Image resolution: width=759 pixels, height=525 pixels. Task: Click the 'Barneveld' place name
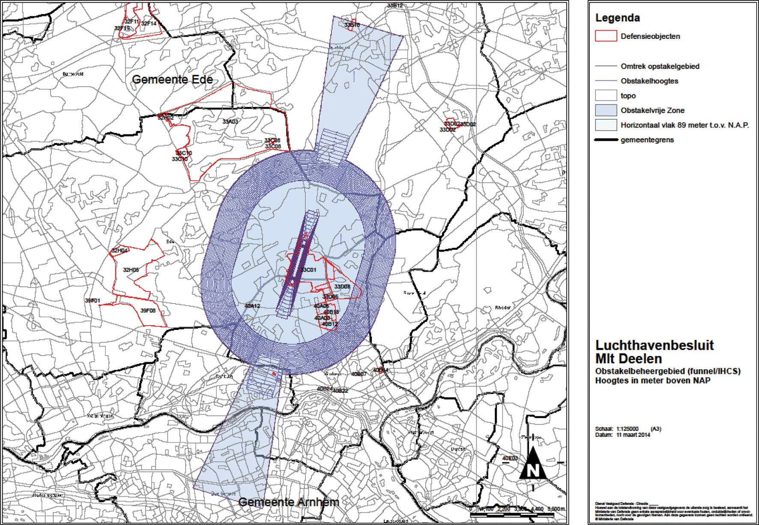pos(73,74)
